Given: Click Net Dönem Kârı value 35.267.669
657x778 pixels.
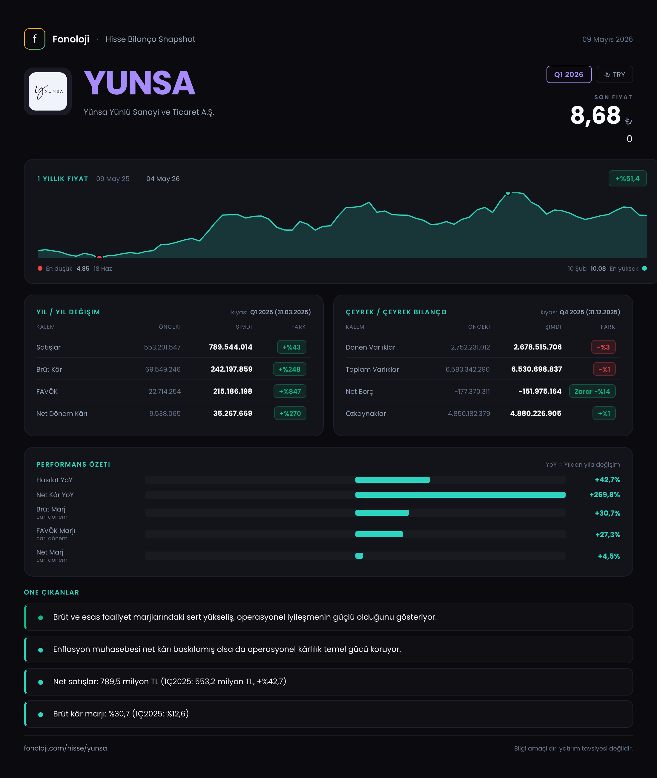Looking at the screenshot, I should [x=232, y=413].
